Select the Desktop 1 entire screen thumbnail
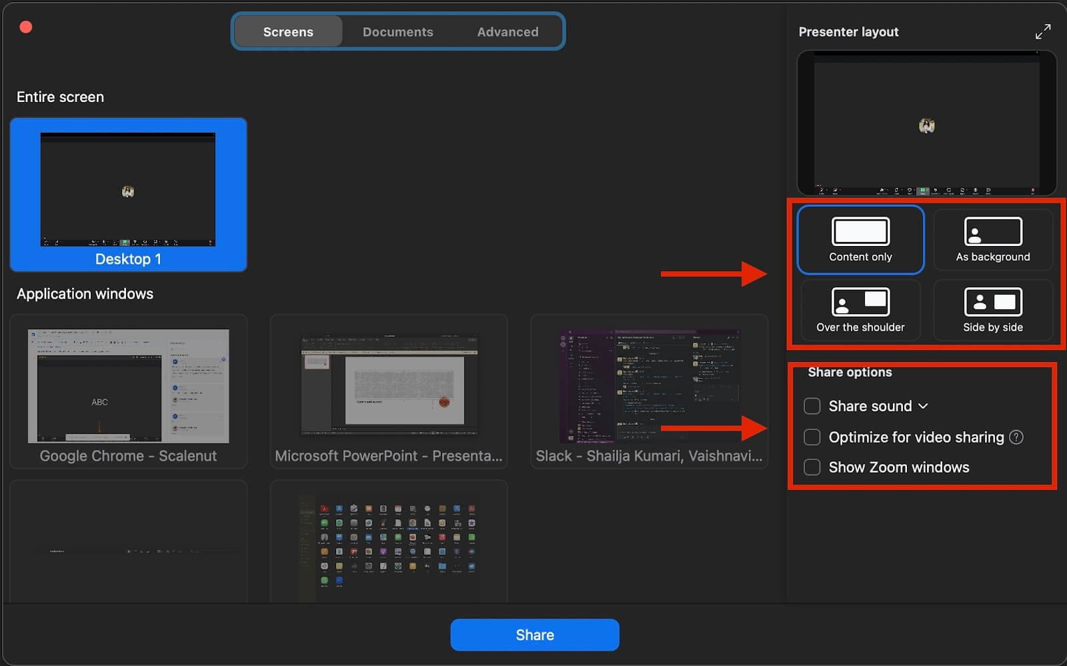Image resolution: width=1067 pixels, height=666 pixels. (128, 195)
